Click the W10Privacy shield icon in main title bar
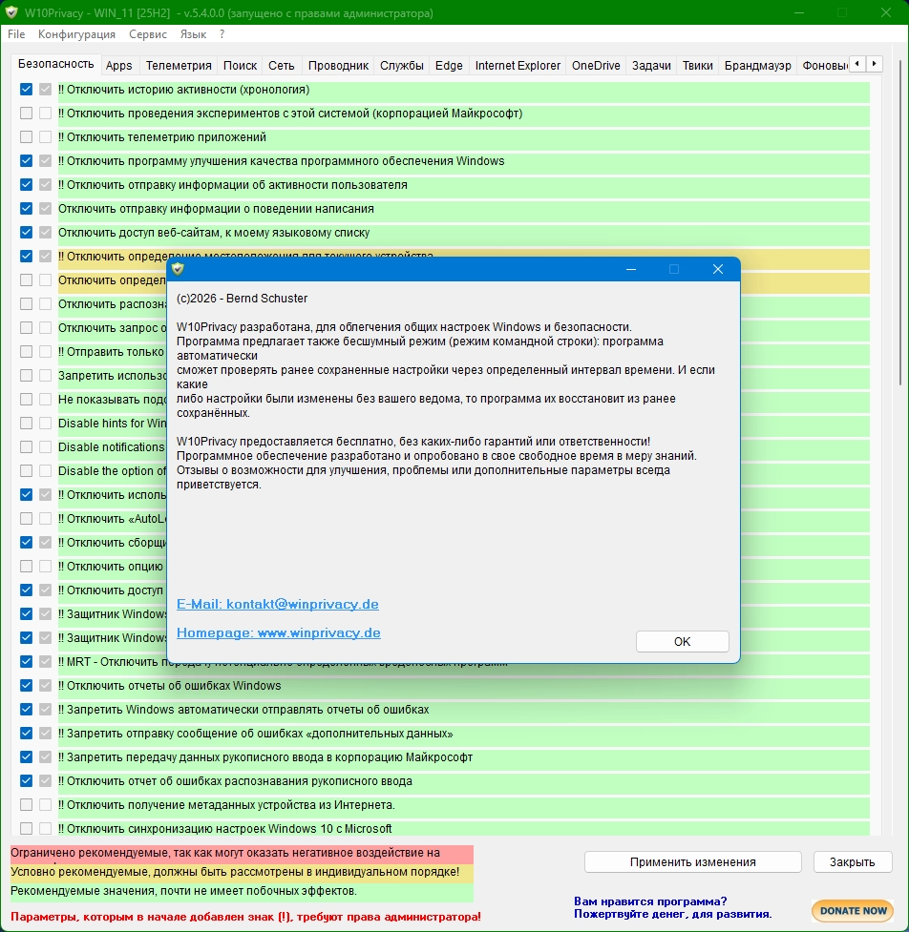Screen dimensions: 909x932 coord(11,12)
